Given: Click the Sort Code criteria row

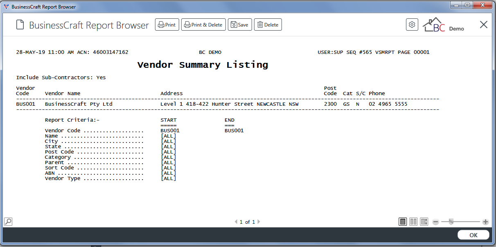Looking at the screenshot, I should click(x=110, y=168).
